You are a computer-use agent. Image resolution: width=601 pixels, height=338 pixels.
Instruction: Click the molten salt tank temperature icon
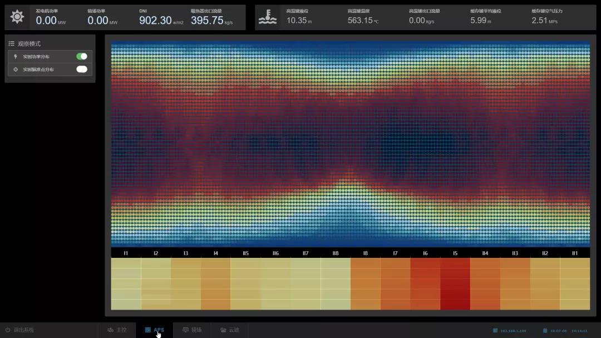point(268,17)
